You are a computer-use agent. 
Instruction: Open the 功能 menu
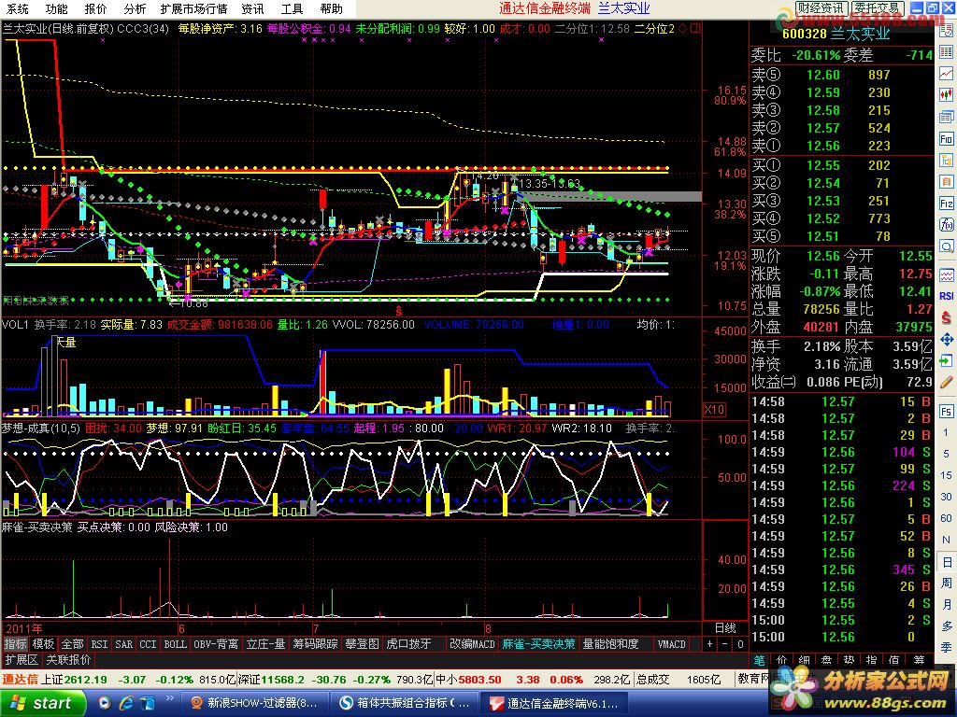[x=57, y=8]
